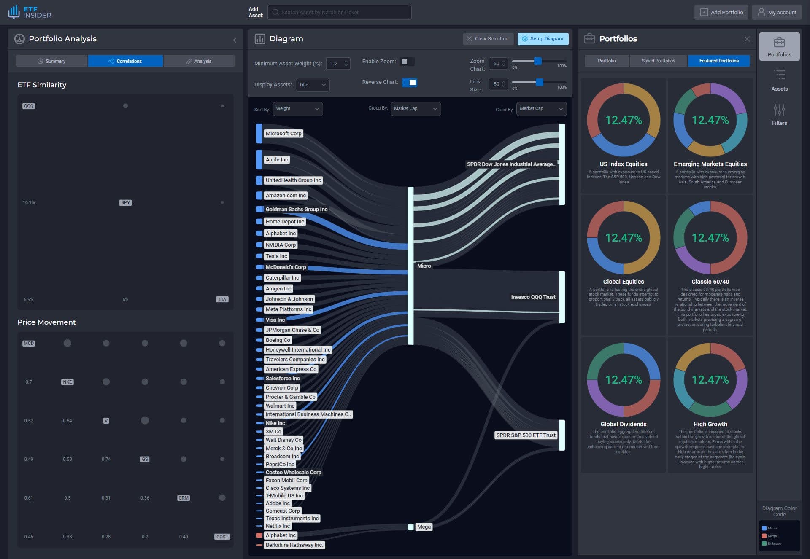Select the Berkshire Hathaway Inc. node
The width and height of the screenshot is (810, 559).
[x=294, y=545]
